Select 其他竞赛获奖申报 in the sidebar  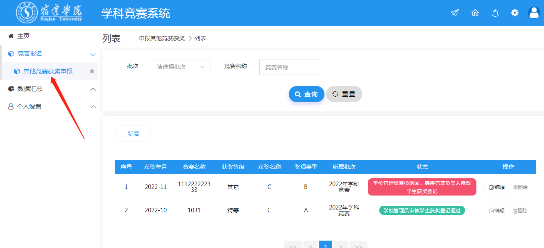point(48,71)
